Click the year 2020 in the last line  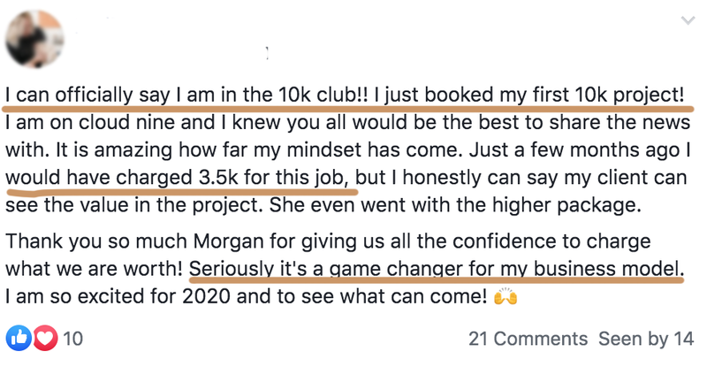tap(206, 296)
